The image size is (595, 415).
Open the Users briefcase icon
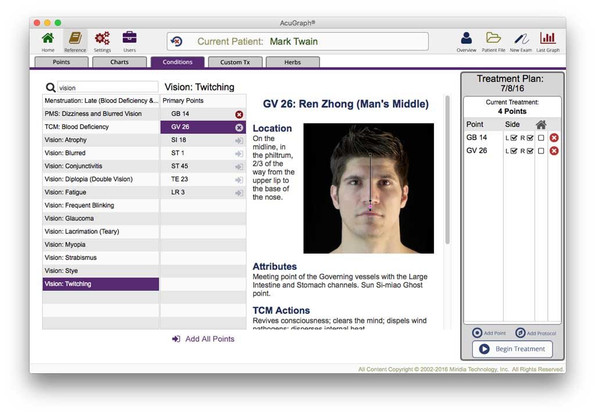coord(130,38)
